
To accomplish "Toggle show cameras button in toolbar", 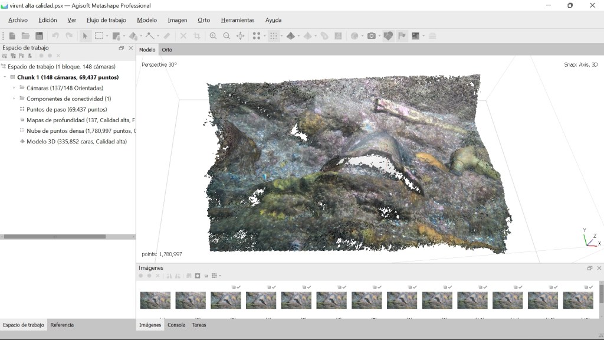I will coord(388,36).
